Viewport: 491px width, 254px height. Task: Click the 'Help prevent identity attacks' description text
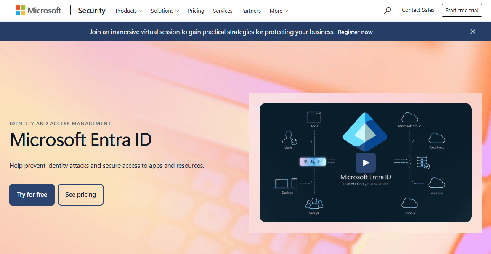(x=107, y=165)
